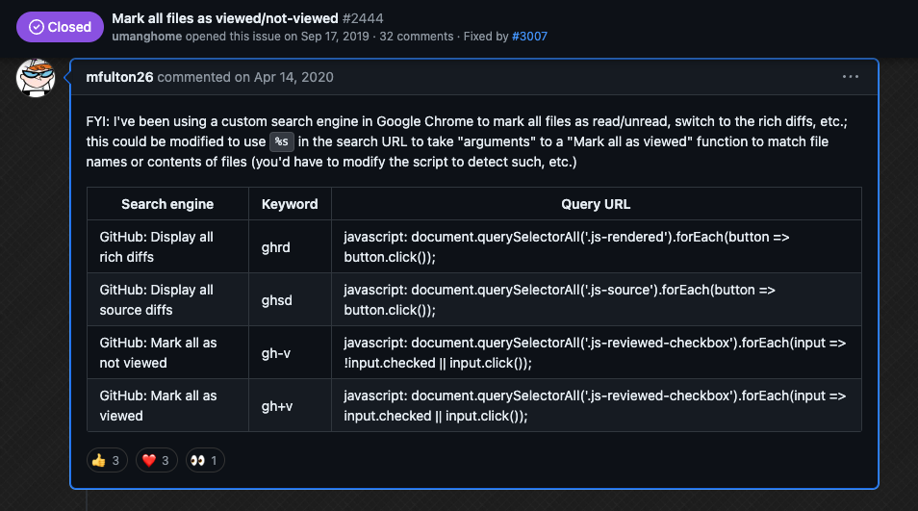Image resolution: width=918 pixels, height=511 pixels.
Task: Click the .js-source query URL cell
Action: 596,299
